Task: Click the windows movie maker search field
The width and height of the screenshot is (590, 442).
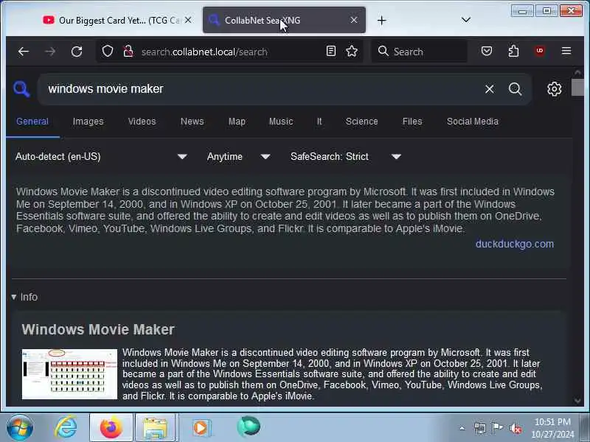Action: point(260,89)
